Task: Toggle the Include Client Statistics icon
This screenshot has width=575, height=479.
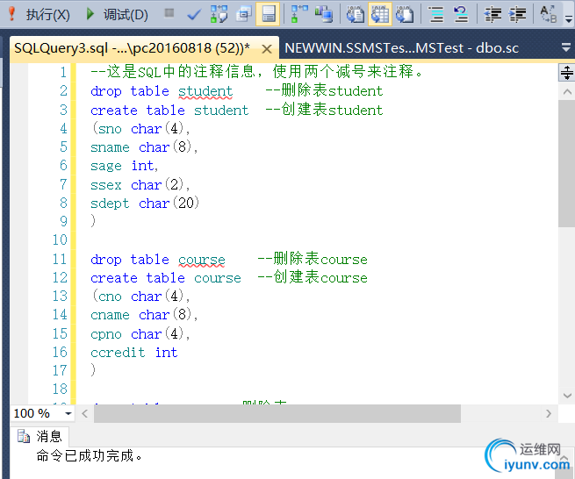Action: click(324, 14)
